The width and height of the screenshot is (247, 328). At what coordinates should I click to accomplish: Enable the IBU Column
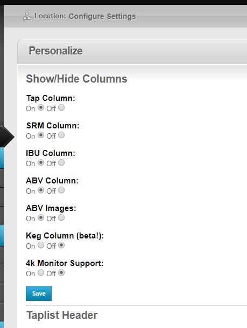(41, 162)
